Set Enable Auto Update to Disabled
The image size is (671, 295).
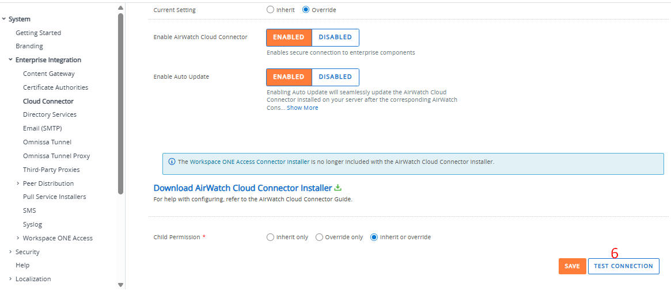tap(335, 77)
